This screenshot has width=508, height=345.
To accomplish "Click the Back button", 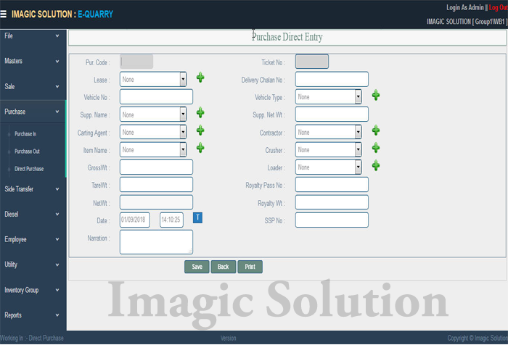I will (224, 267).
